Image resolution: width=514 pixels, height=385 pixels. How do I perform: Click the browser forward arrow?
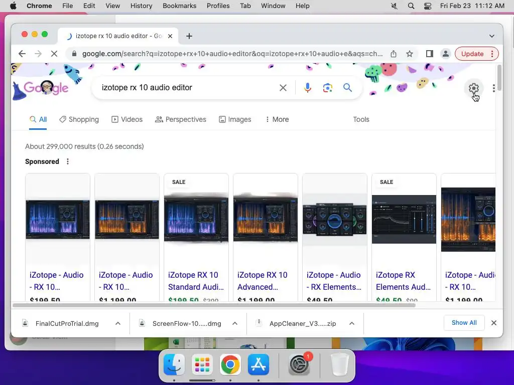pos(38,54)
